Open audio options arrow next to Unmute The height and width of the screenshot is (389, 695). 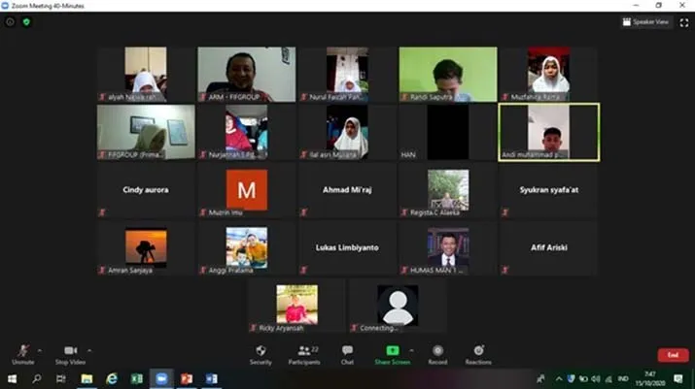pos(42,350)
